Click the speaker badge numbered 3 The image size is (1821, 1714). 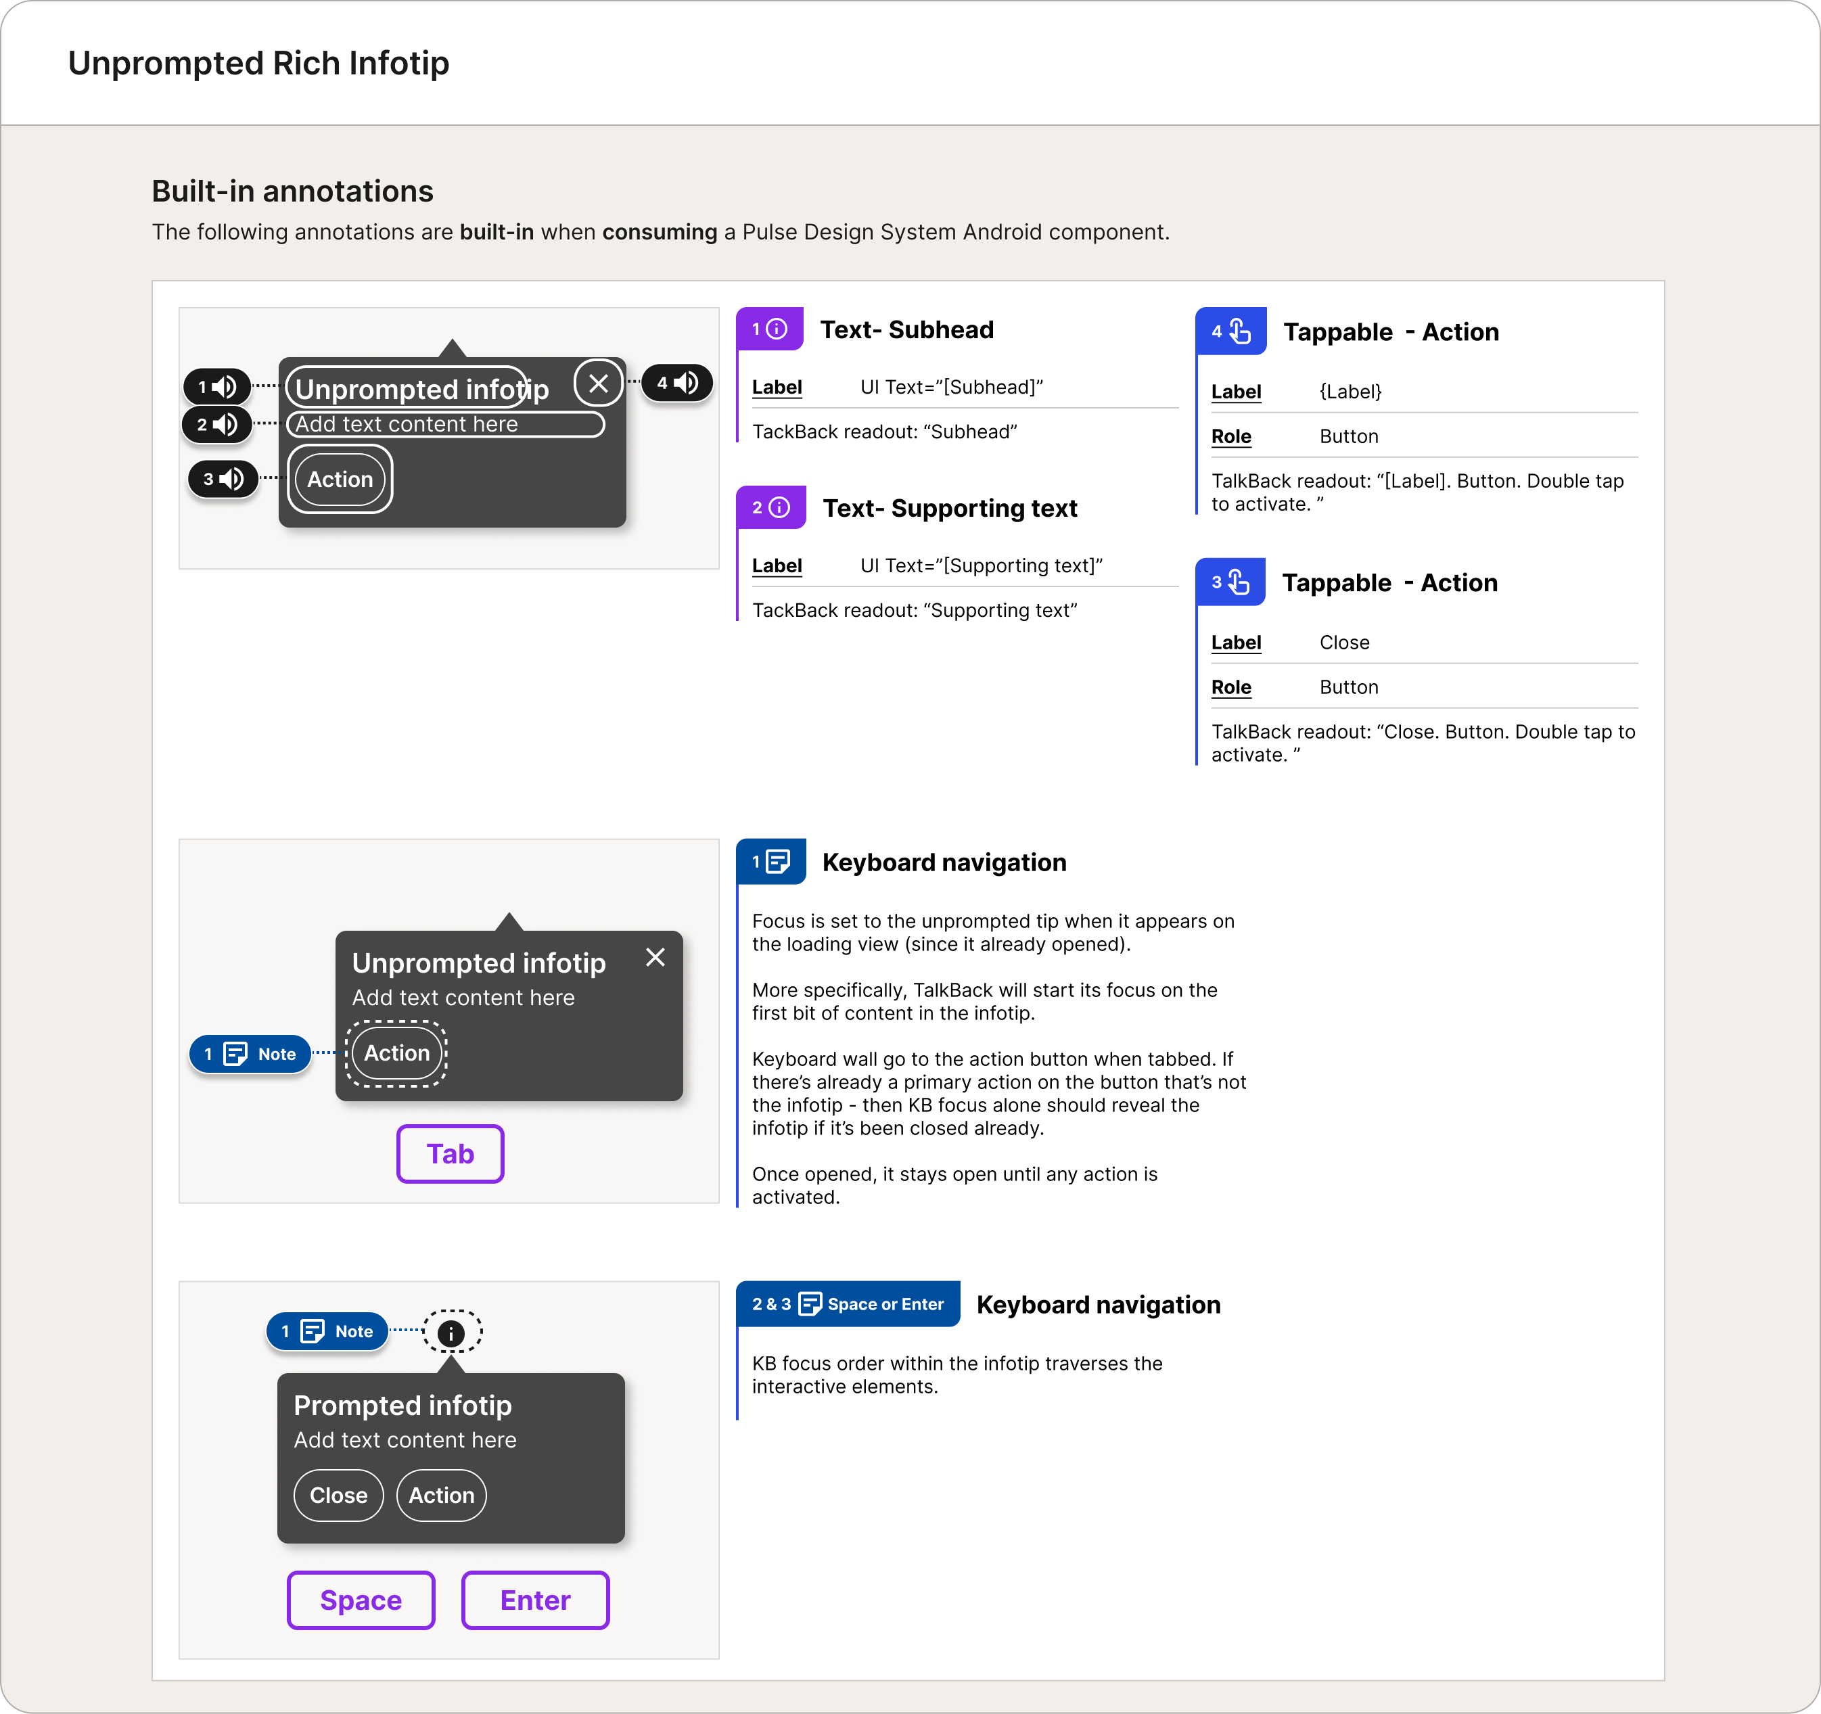tap(223, 478)
